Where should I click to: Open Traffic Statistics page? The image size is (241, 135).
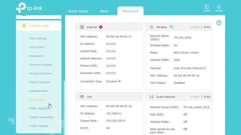click(x=39, y=108)
